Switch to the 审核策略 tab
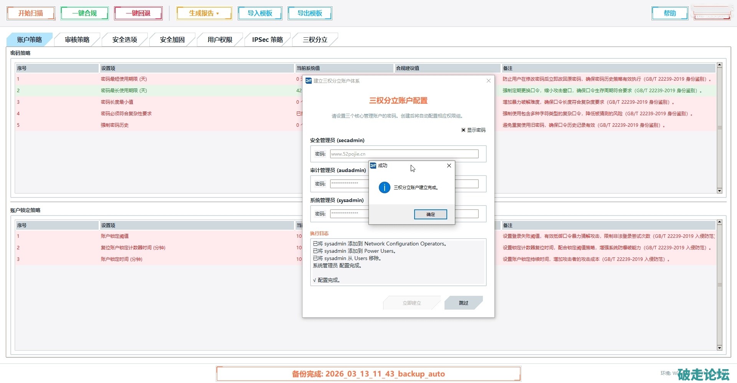This screenshot has height=383, width=737. tap(77, 40)
